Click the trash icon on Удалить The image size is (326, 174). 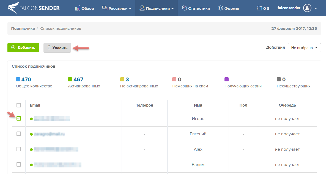pos(49,47)
